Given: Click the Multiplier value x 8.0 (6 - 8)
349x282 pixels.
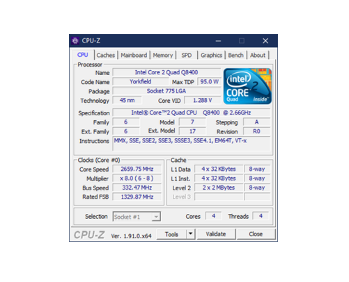Looking at the screenshot, I should (137, 179).
